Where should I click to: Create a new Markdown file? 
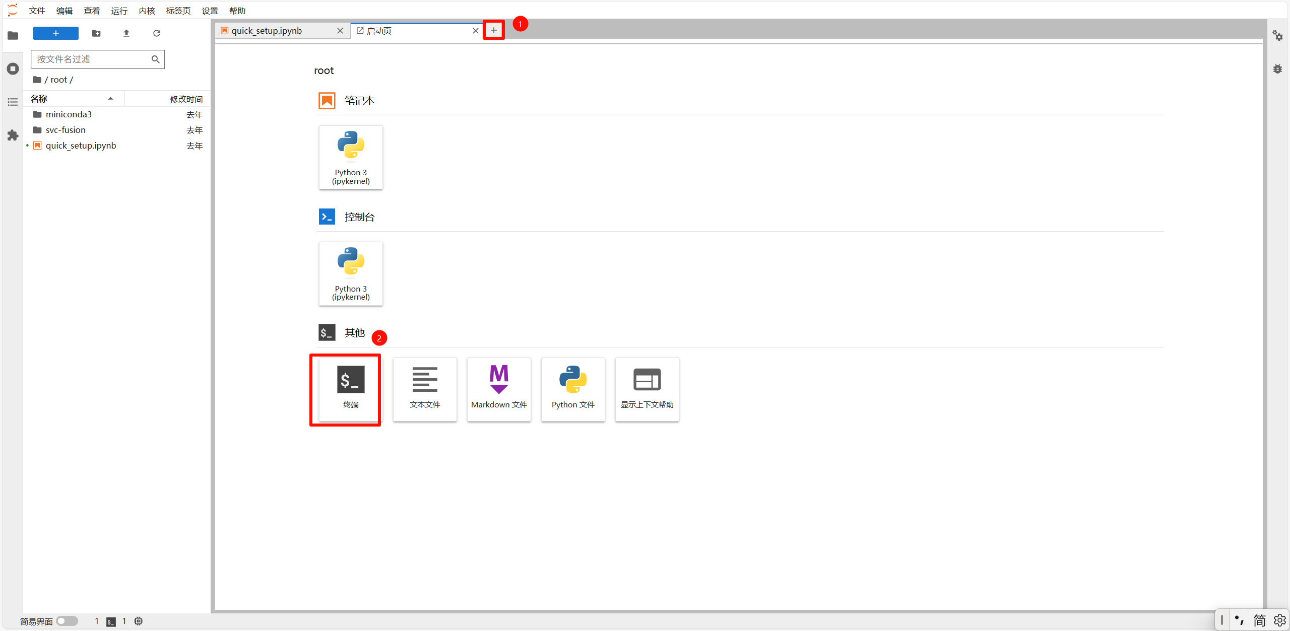pos(498,389)
